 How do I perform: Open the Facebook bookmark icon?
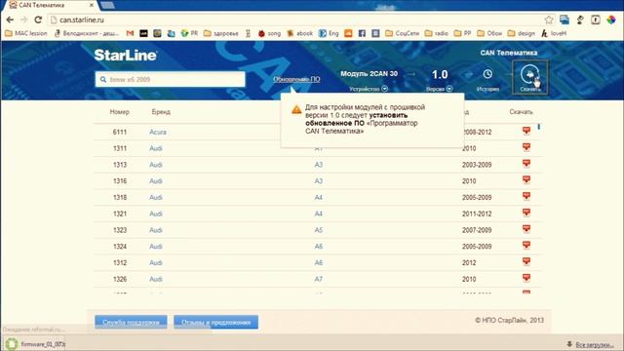pyautogui.click(x=362, y=33)
